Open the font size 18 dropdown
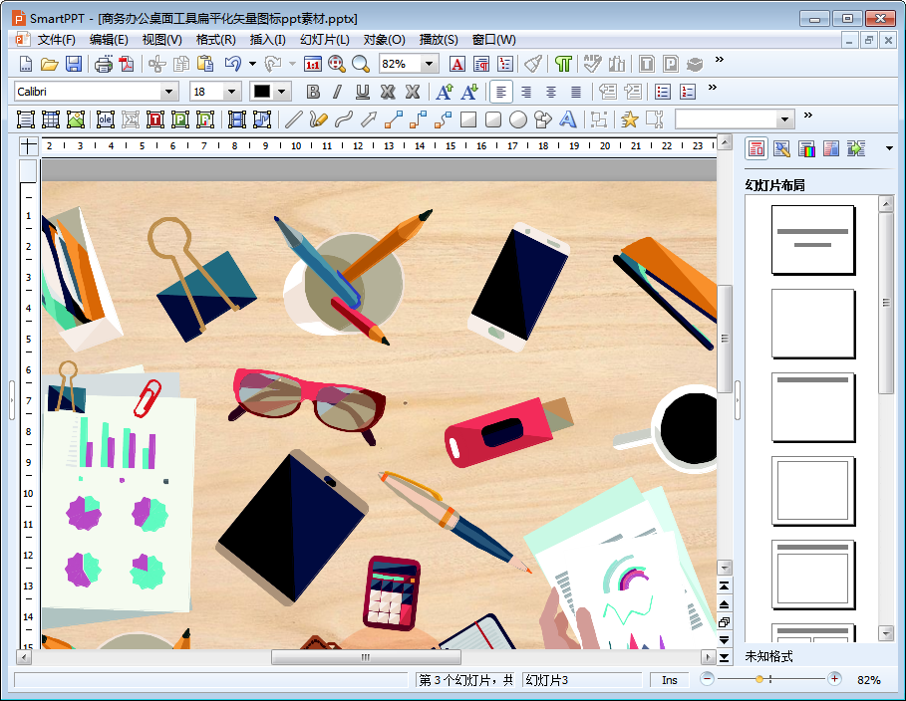The height and width of the screenshot is (701, 906). pos(231,92)
